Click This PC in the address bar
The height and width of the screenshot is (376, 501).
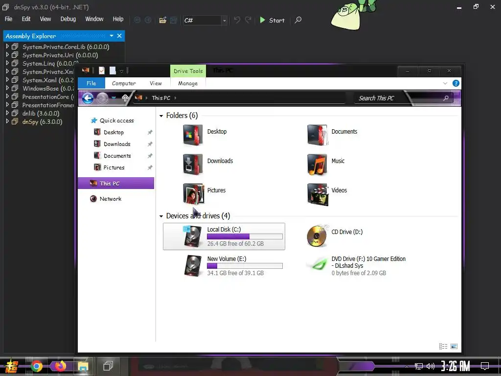point(161,98)
